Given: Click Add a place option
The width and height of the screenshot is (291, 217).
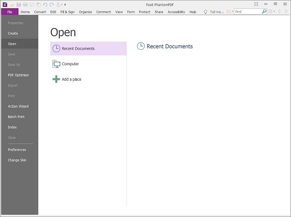Looking at the screenshot, I should tap(89, 79).
